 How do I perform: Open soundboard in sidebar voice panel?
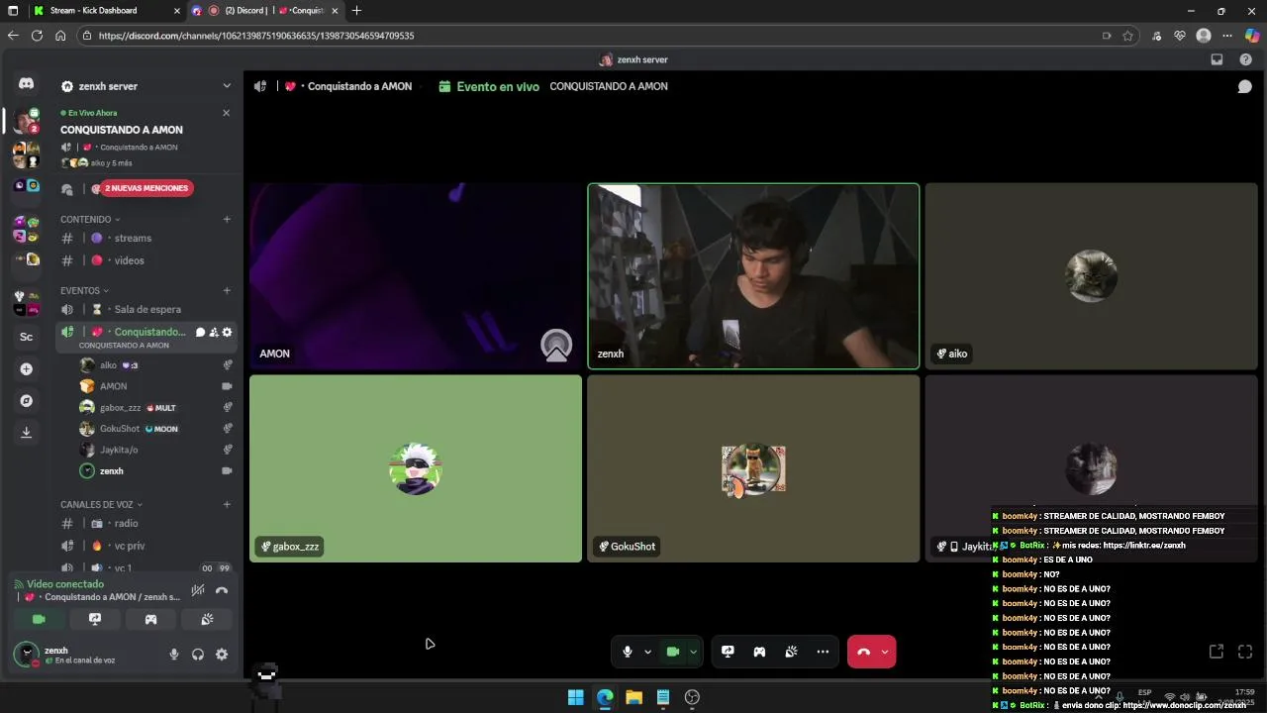pyautogui.click(x=207, y=619)
